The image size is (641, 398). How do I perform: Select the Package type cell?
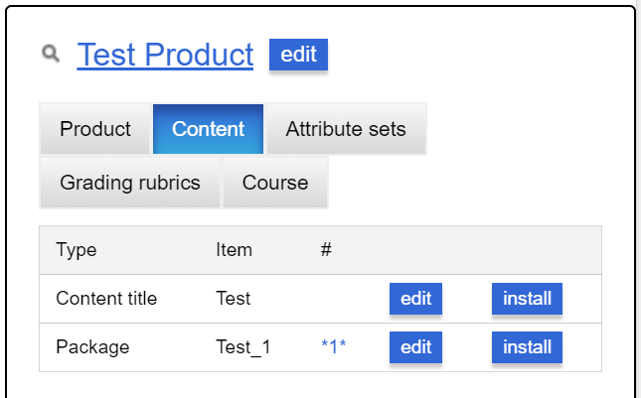92,347
